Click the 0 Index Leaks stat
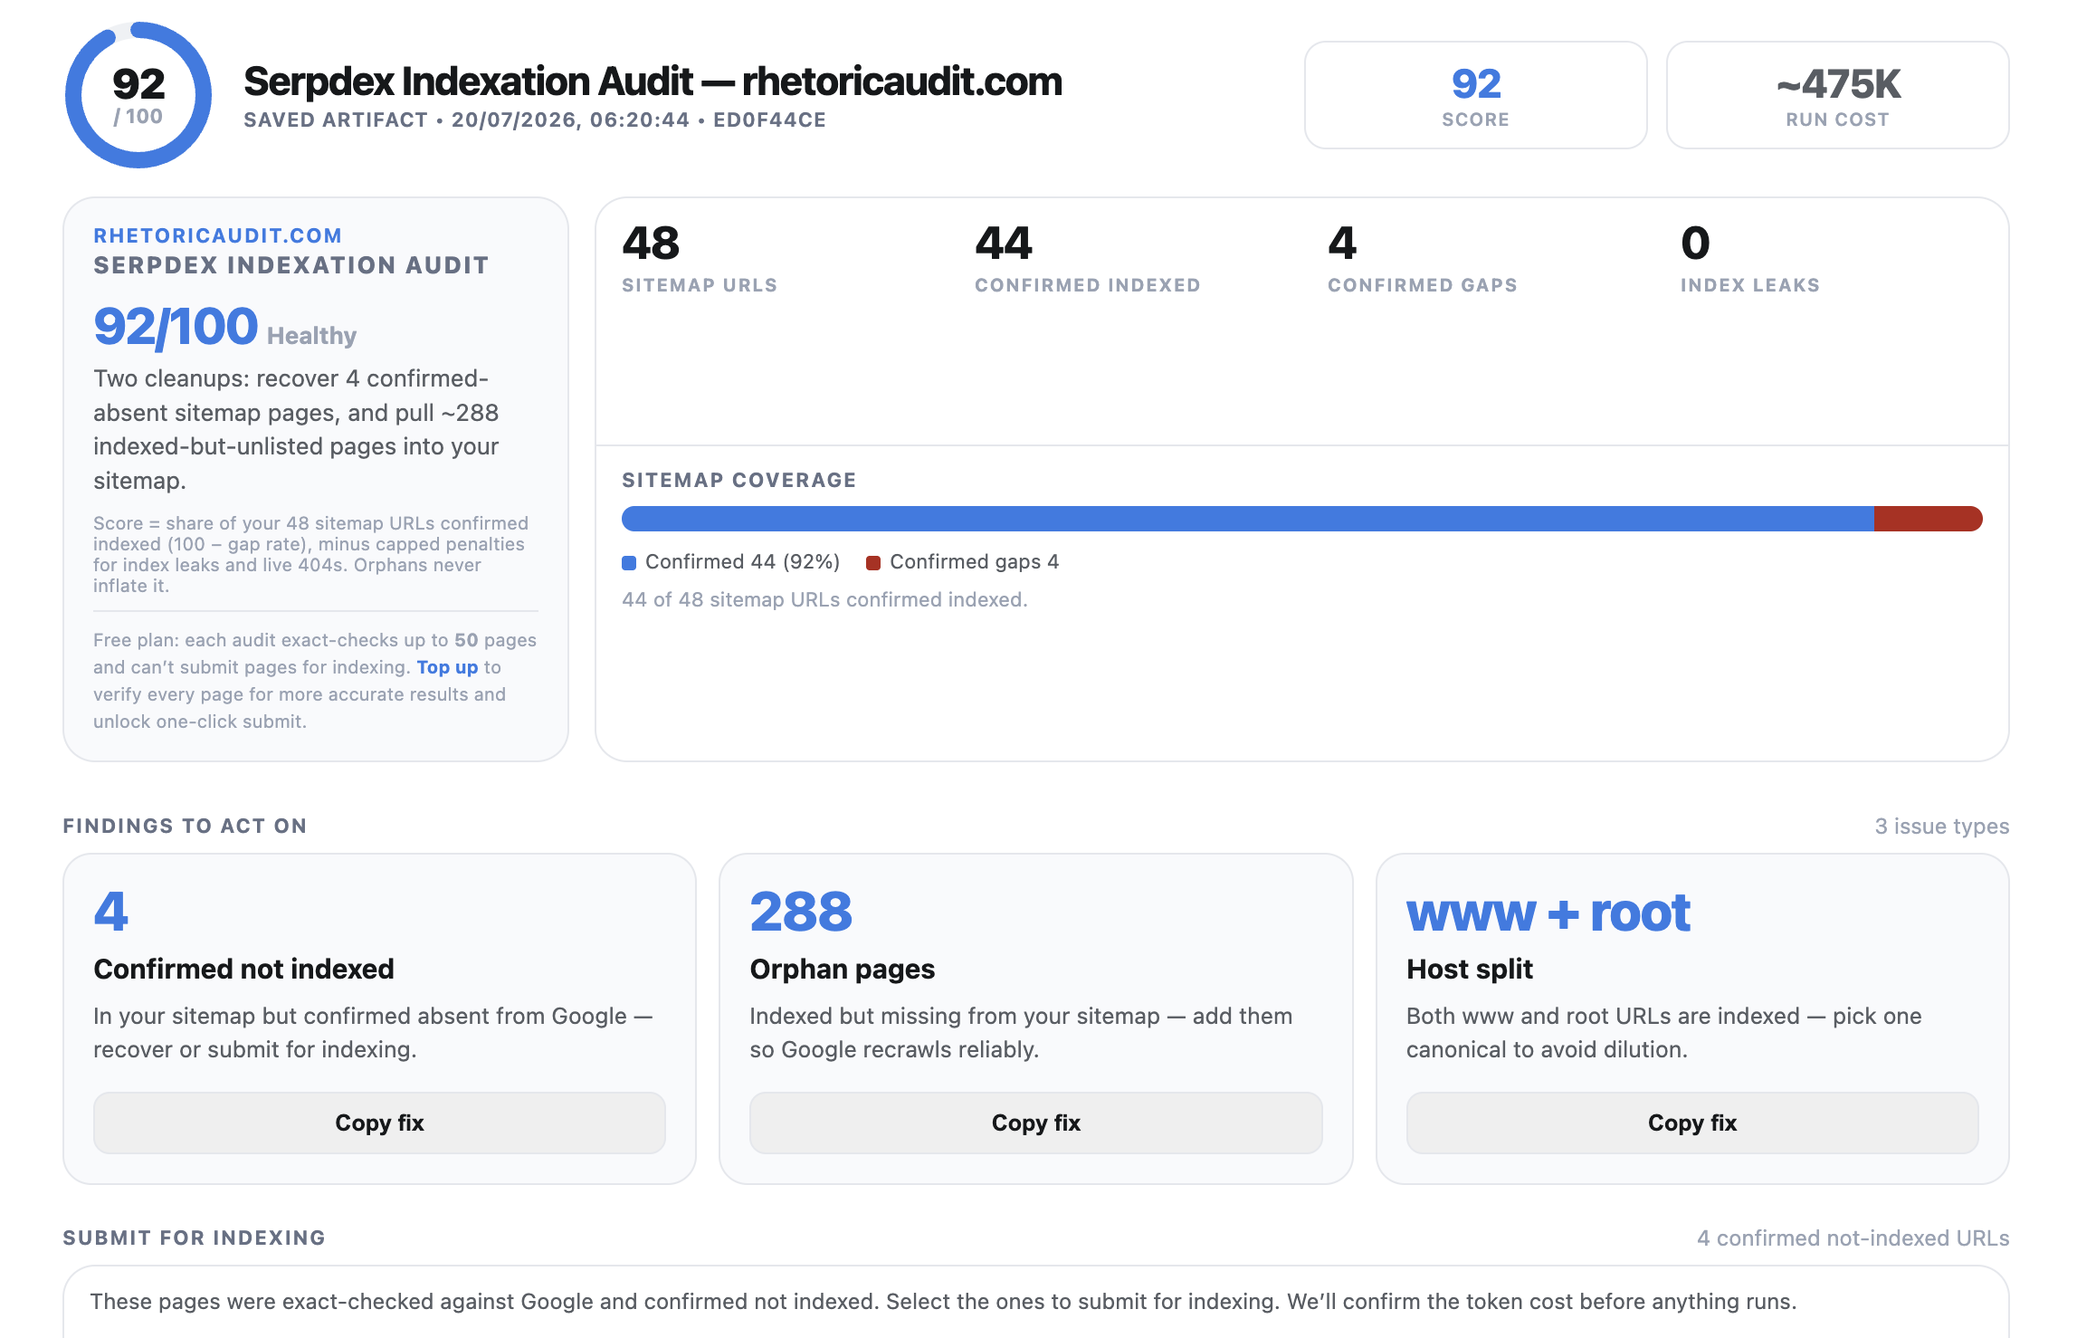This screenshot has width=2096, height=1338. 1749,259
